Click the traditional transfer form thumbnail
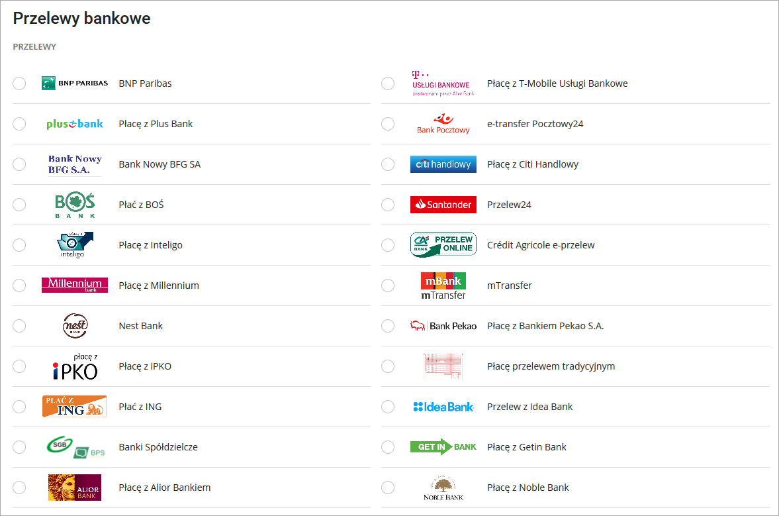The height and width of the screenshot is (516, 779). [x=443, y=366]
